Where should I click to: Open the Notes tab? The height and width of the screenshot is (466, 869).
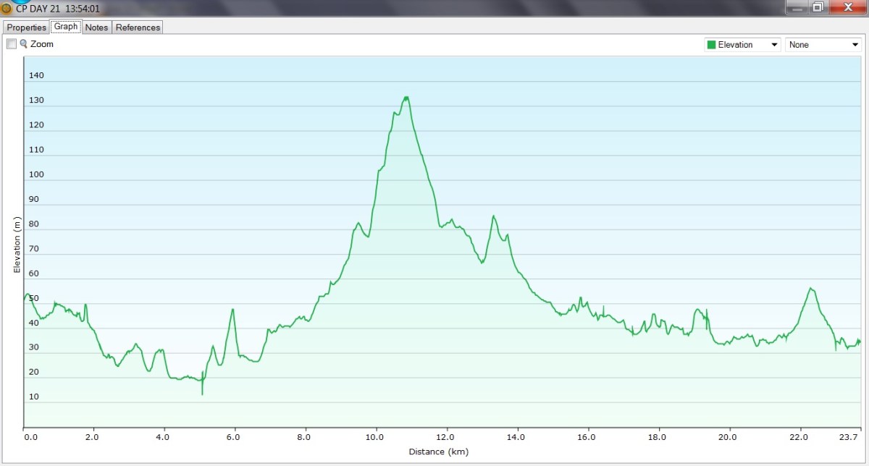point(96,27)
